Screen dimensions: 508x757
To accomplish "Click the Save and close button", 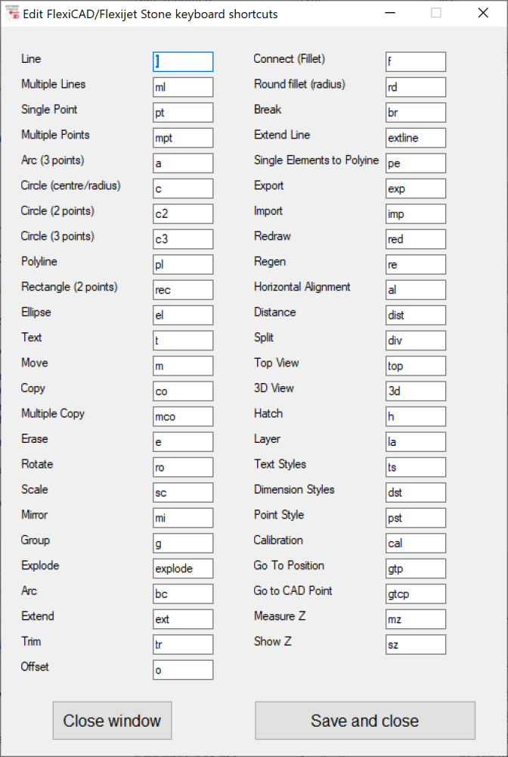I will pos(364,721).
